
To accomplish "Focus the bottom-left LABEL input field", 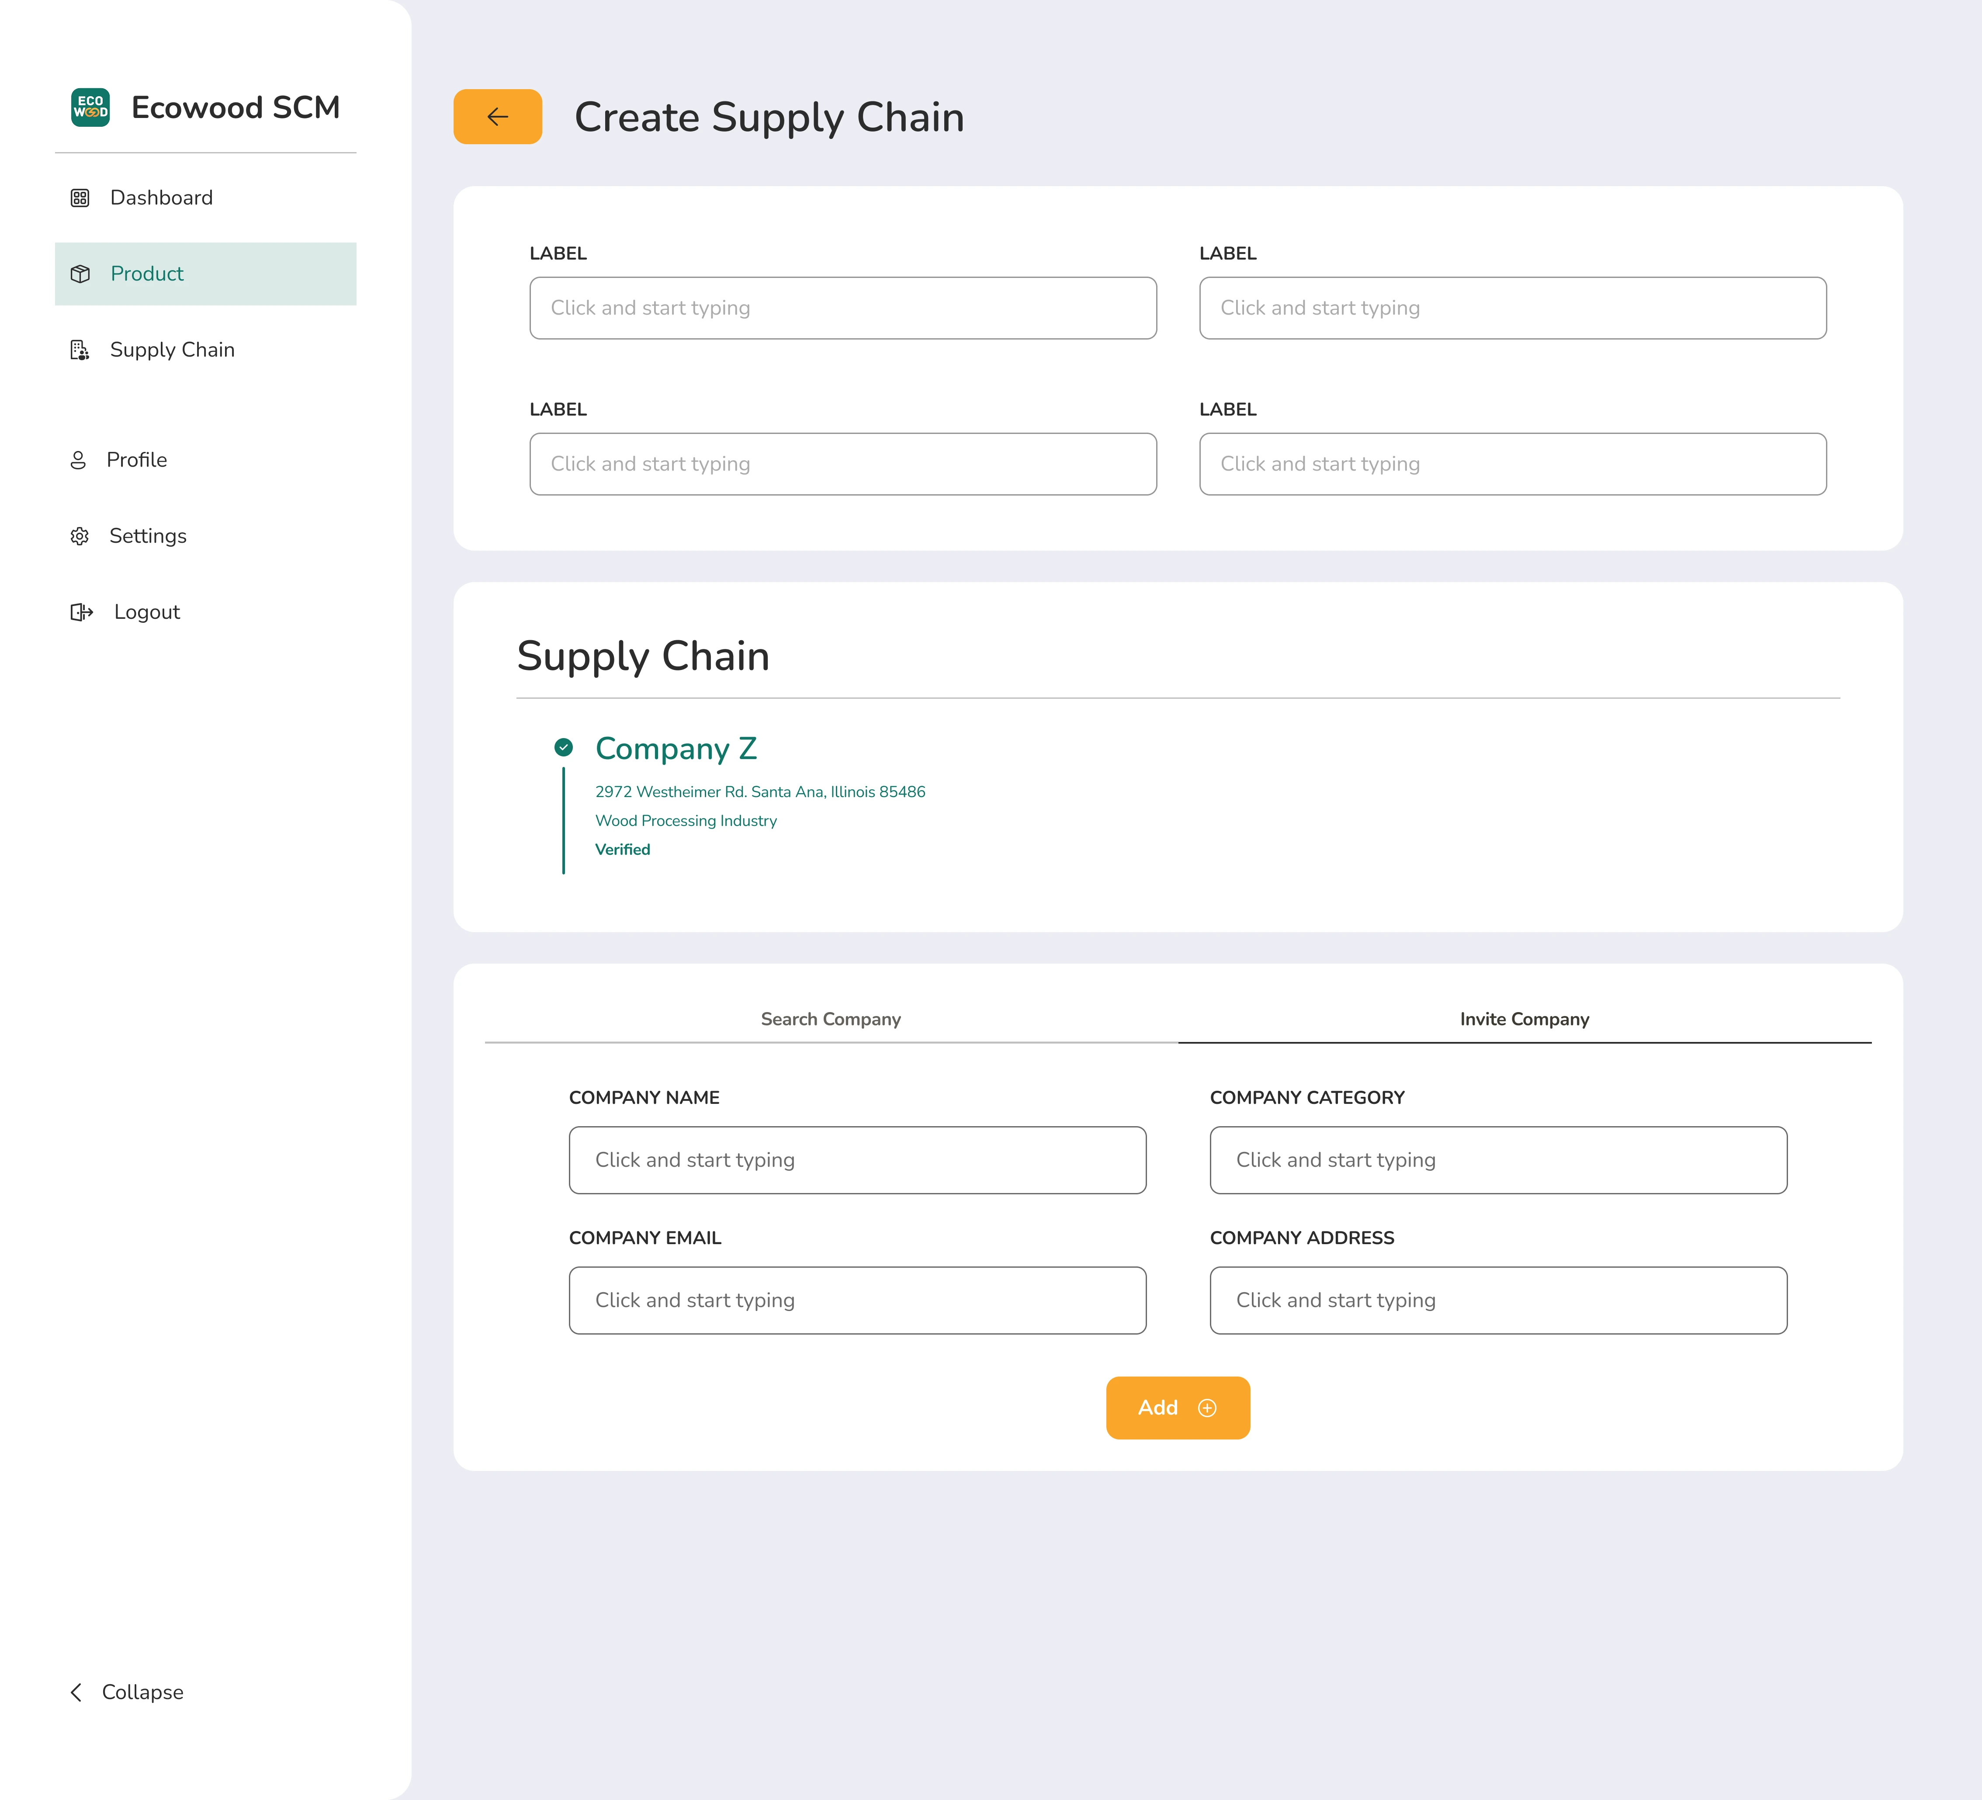I will 843,464.
